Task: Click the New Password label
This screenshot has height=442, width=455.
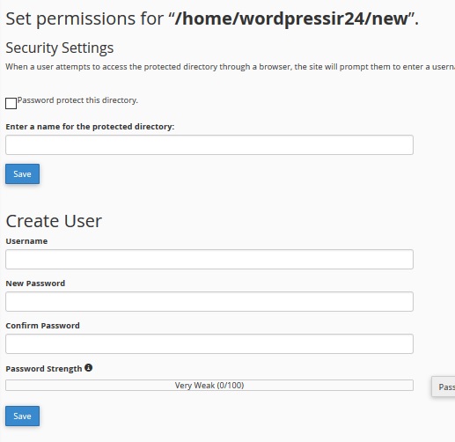Action: (35, 284)
